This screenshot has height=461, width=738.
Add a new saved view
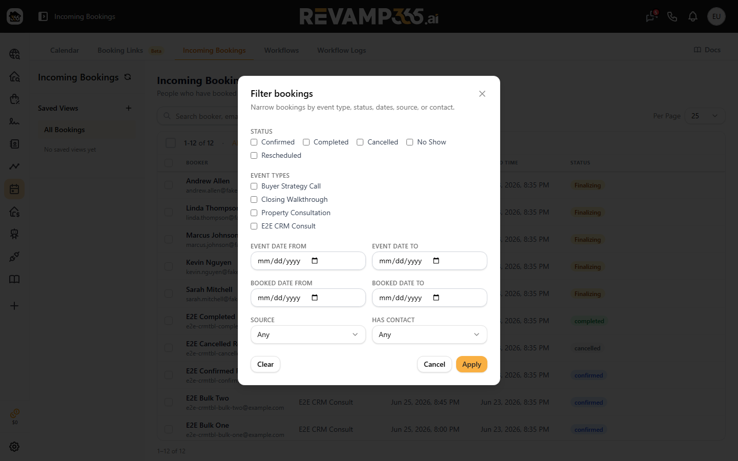[x=129, y=108]
